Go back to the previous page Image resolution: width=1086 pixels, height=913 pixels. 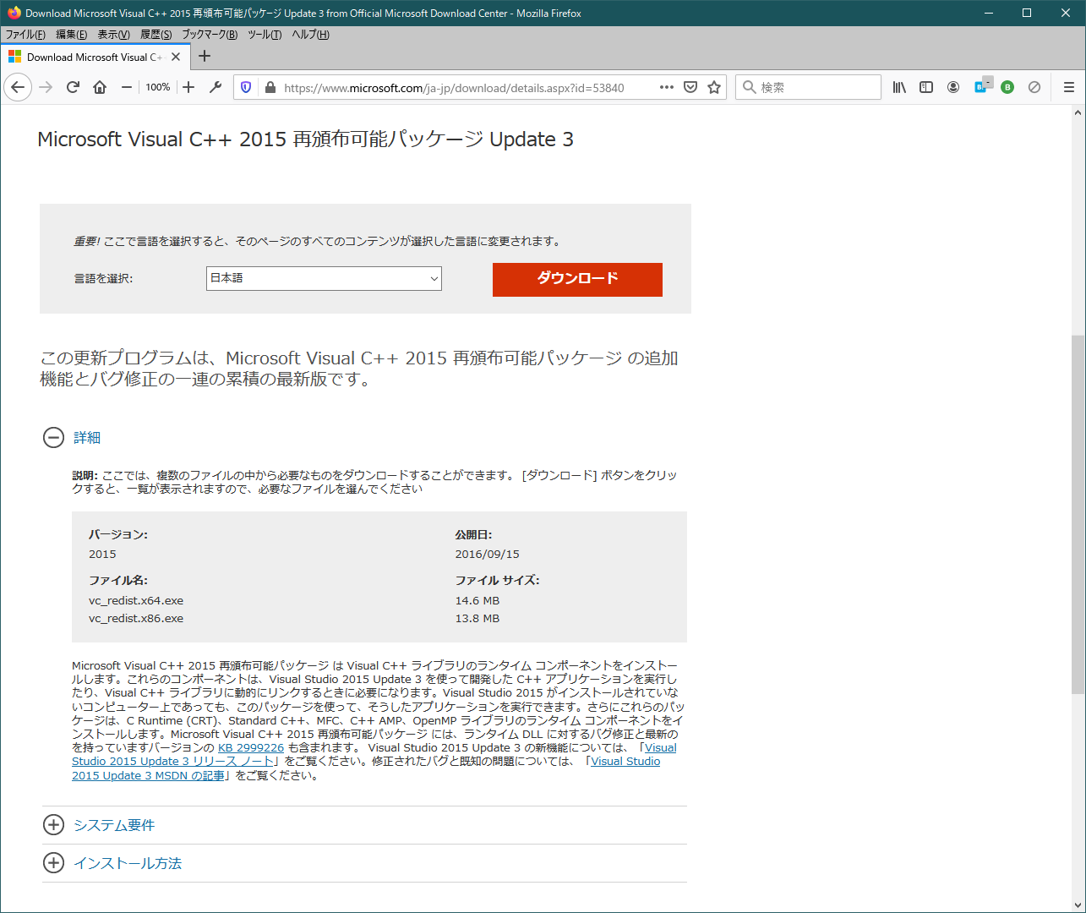click(19, 87)
